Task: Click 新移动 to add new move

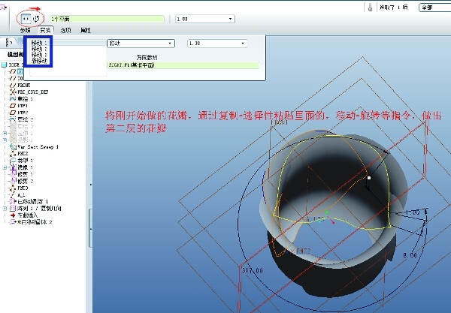Action: point(38,60)
